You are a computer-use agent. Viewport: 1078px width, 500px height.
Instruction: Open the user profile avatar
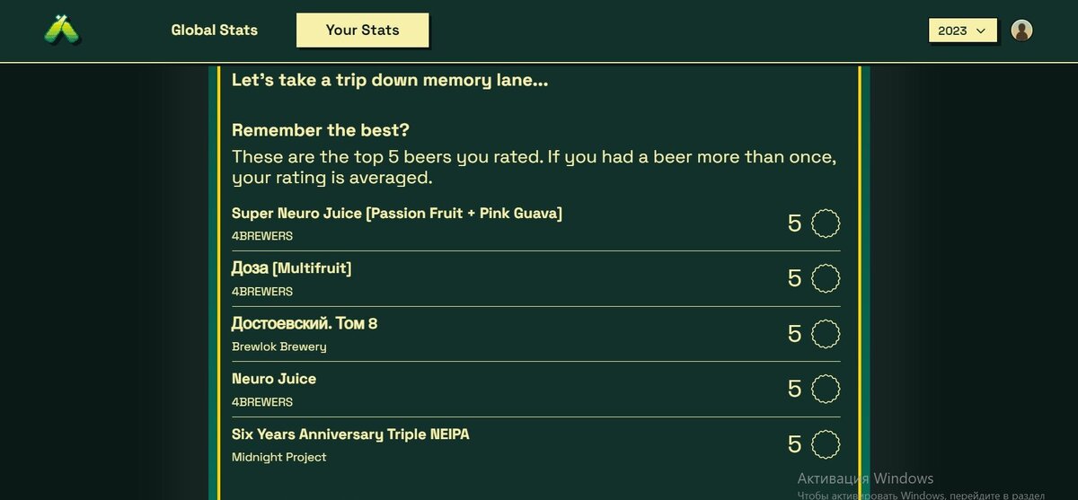pos(1021,31)
